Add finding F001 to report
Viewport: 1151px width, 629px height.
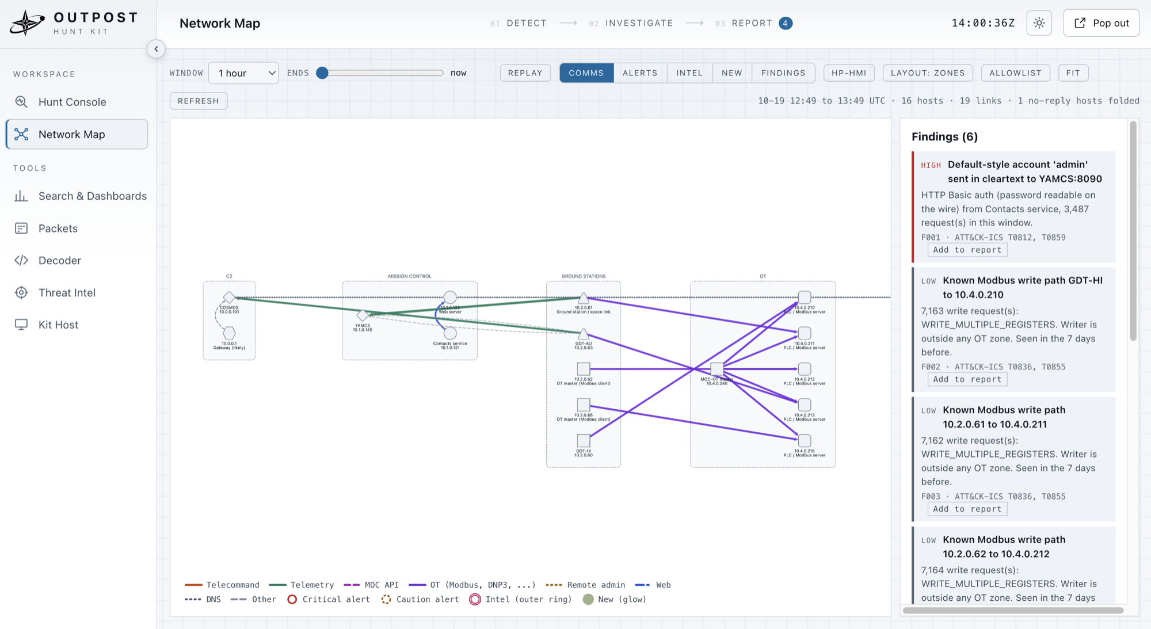[x=967, y=250]
